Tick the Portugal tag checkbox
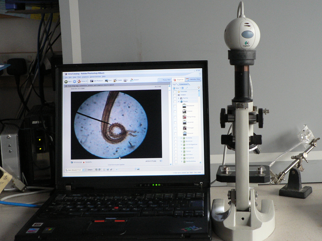 (175, 128)
